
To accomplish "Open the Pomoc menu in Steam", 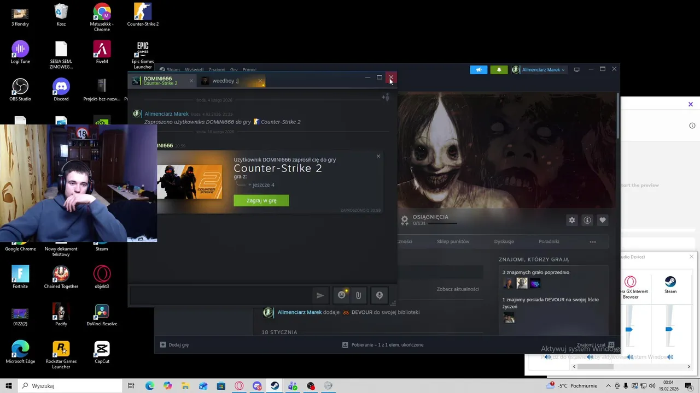I will click(249, 70).
